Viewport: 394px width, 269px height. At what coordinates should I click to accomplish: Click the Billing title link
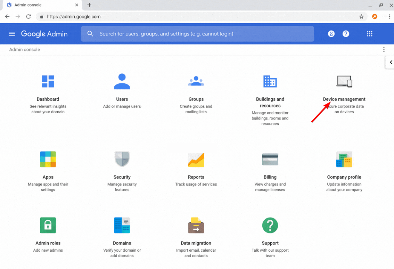tap(270, 177)
